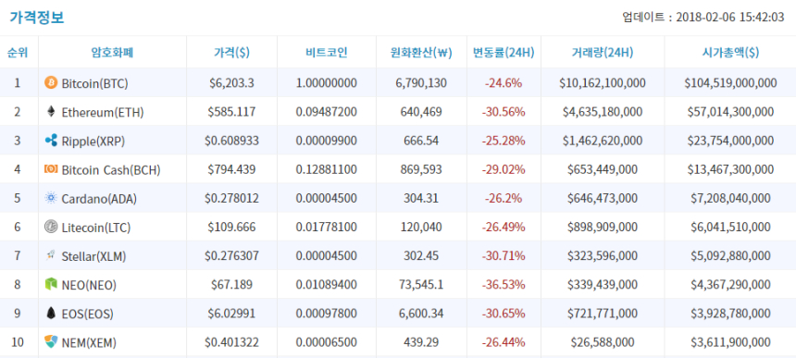Select NEM price $0.401322
This screenshot has width=796, height=358.
point(231,343)
